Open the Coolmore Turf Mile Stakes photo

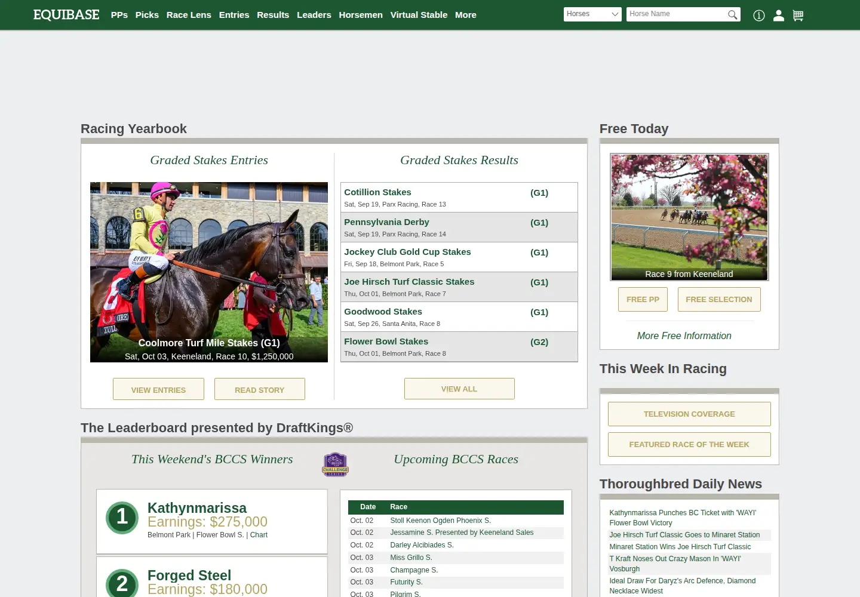209,272
